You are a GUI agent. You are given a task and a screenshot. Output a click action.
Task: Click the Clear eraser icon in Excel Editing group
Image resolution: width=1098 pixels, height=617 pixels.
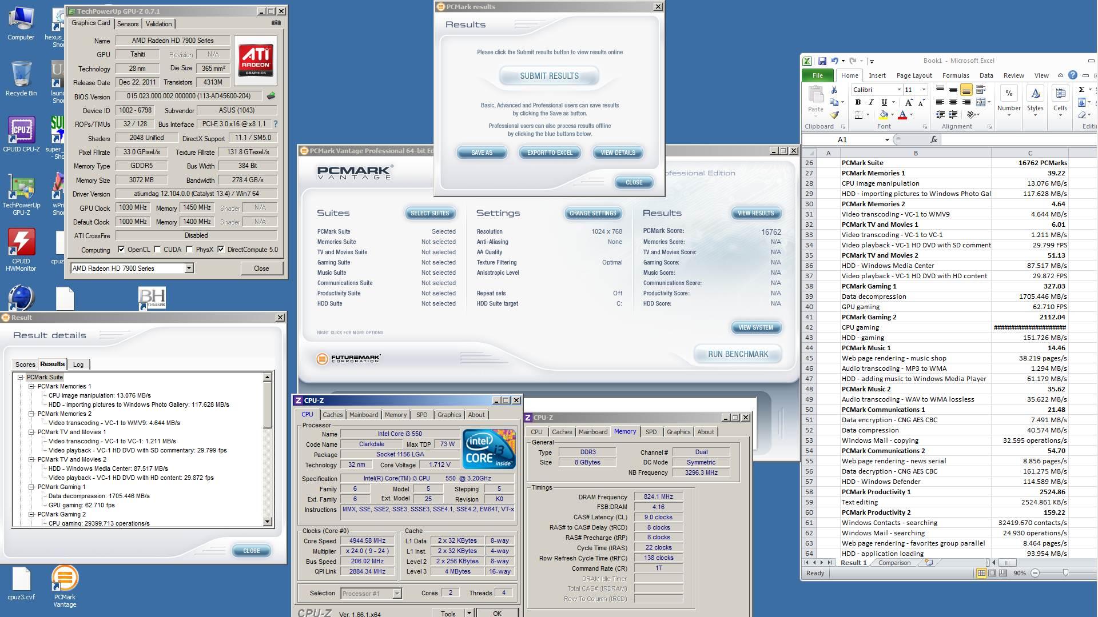click(x=1081, y=115)
